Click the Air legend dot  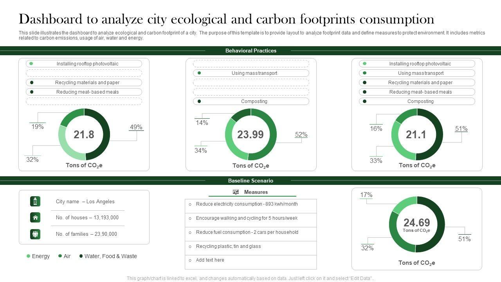click(x=60, y=256)
